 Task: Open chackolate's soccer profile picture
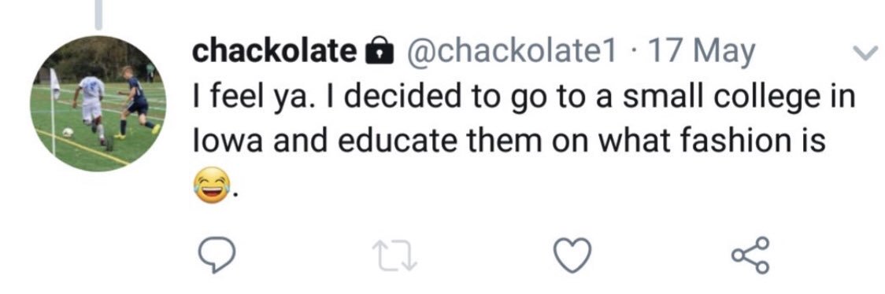[98, 104]
